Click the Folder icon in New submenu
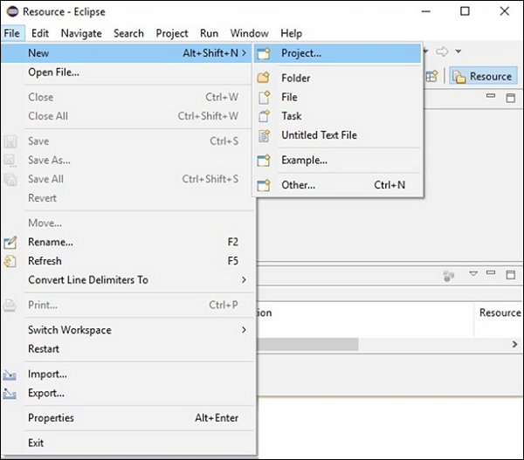 click(263, 78)
